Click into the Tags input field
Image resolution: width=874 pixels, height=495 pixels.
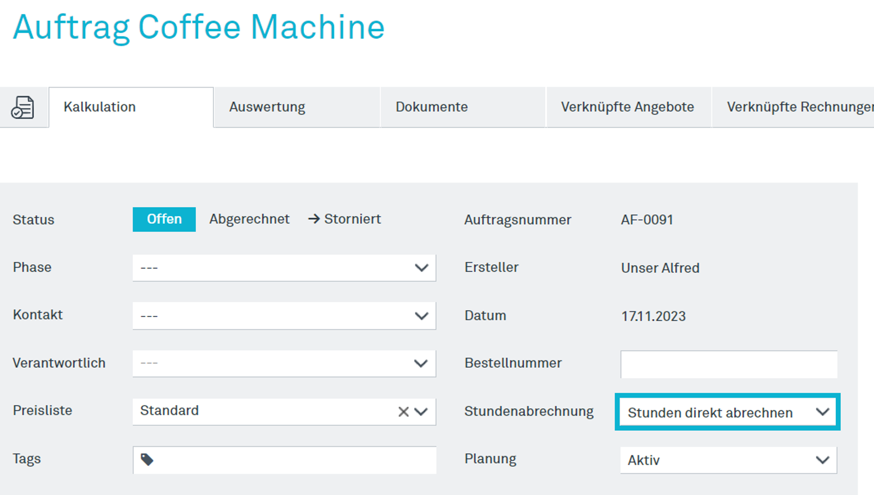tap(284, 460)
